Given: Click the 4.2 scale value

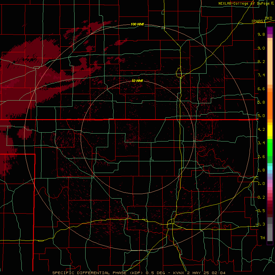Looking at the screenshot, I should coord(261,130).
